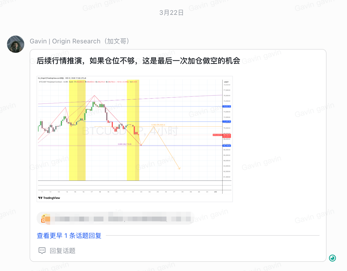
Task: Click the 回复话题 reply button
Action: [63, 251]
